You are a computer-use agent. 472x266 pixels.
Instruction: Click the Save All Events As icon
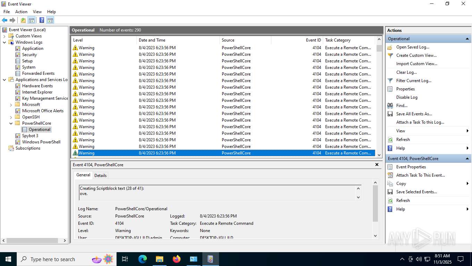pos(390,114)
